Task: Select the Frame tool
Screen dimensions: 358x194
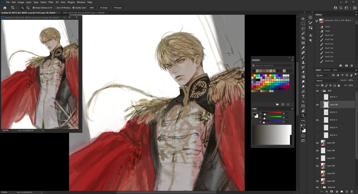Action: (x=303, y=43)
